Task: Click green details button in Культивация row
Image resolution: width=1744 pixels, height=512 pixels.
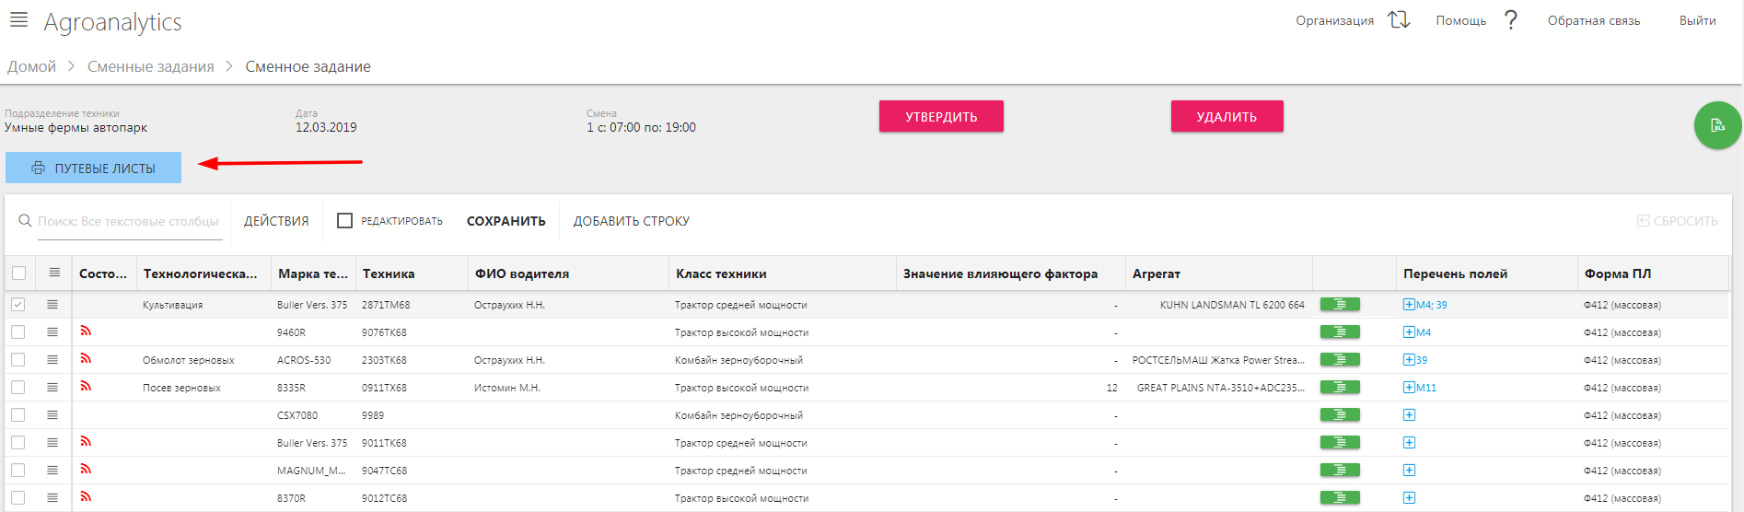Action: 1340,305
